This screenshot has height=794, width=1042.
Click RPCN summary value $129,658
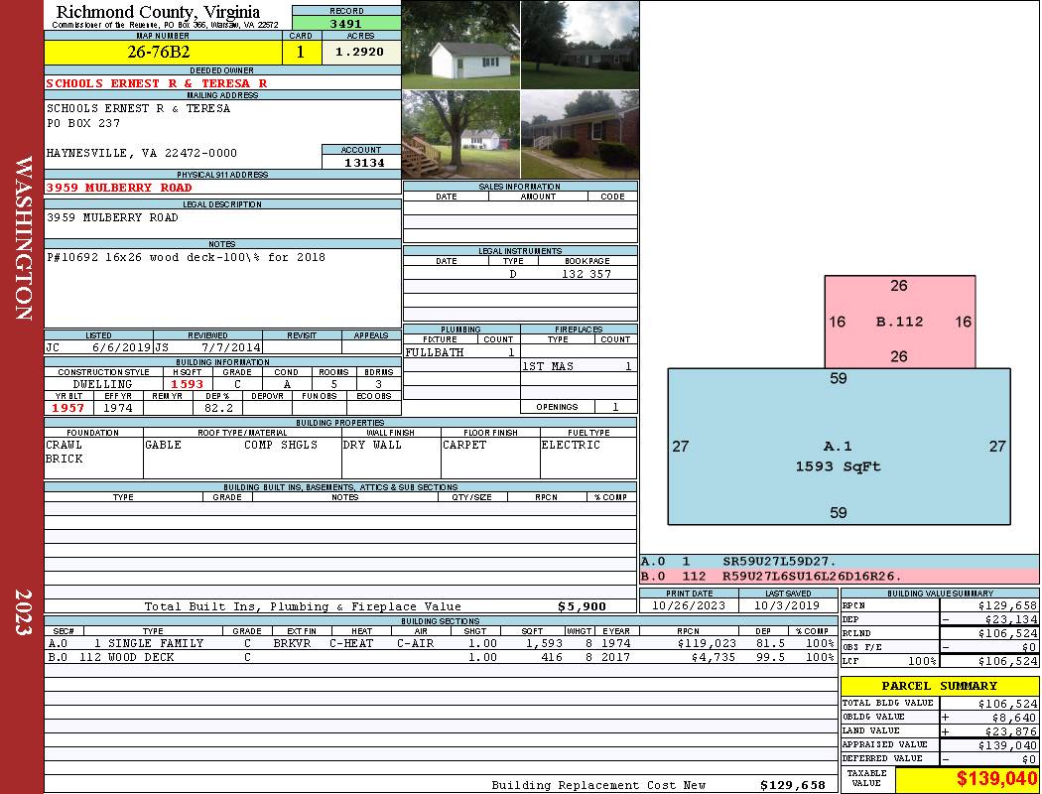click(x=1007, y=605)
